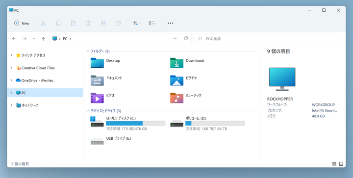Click the ROCKHOPPER computer name
Viewport: 353px width, 178px height.
coord(280,99)
